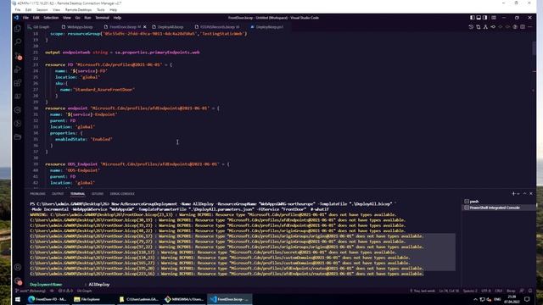Screen dimensions: 543x305
Task: Open the notifications bell in the status bar
Action: point(529,291)
